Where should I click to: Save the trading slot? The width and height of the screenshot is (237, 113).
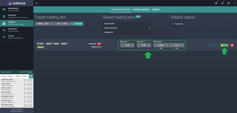pos(224,45)
